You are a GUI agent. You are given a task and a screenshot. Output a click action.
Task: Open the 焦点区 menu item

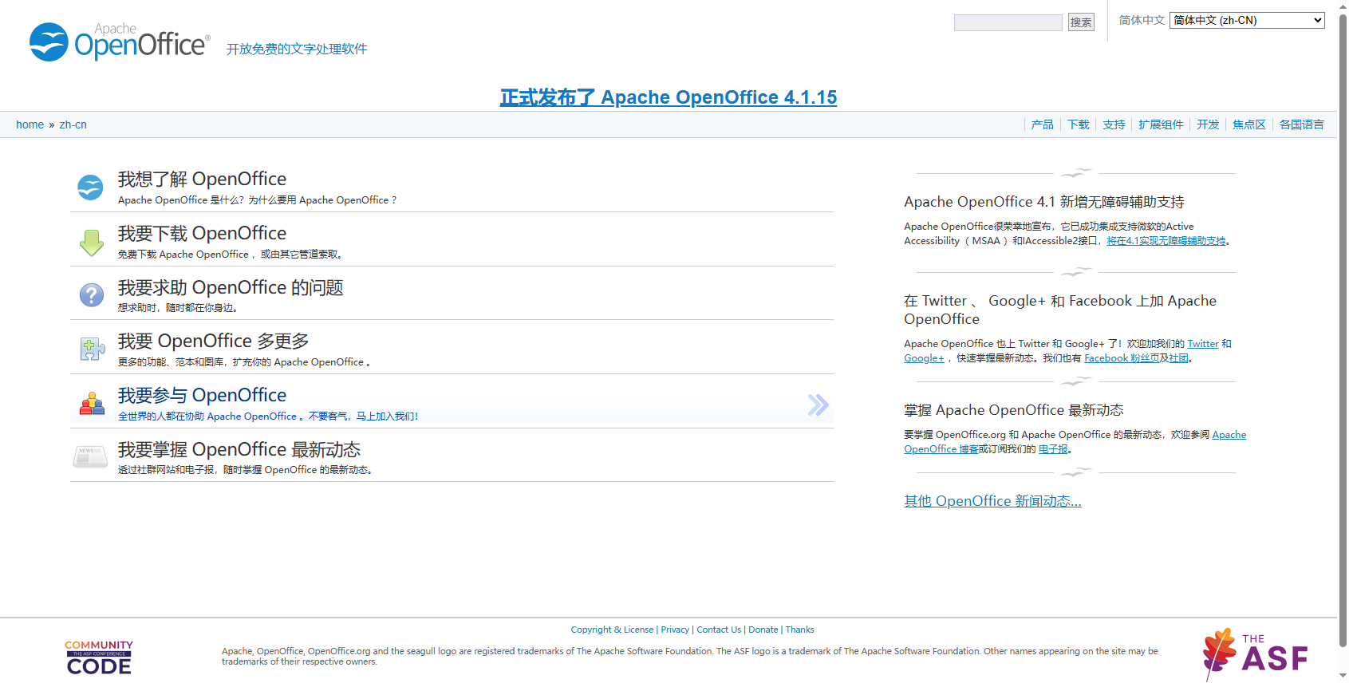pos(1249,124)
